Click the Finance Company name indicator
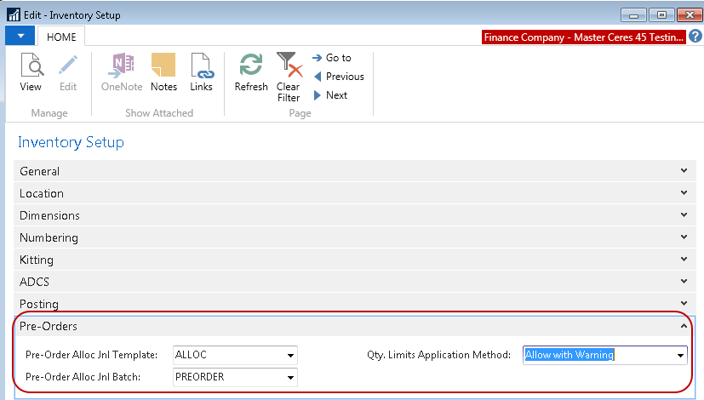The width and height of the screenshot is (704, 400). click(x=582, y=37)
